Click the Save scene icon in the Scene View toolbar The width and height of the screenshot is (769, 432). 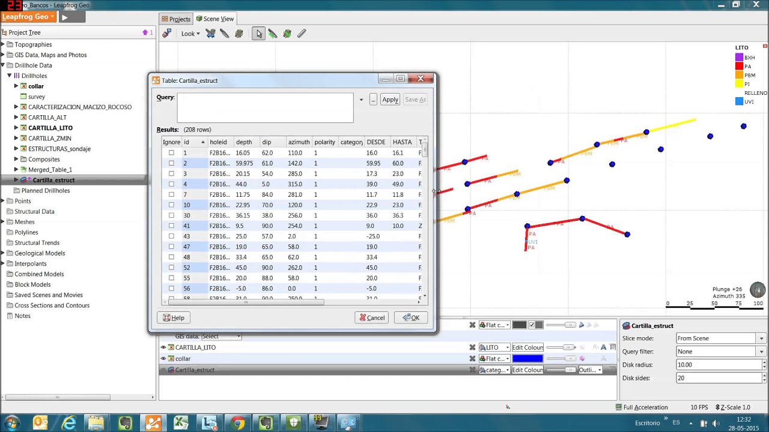(x=166, y=34)
